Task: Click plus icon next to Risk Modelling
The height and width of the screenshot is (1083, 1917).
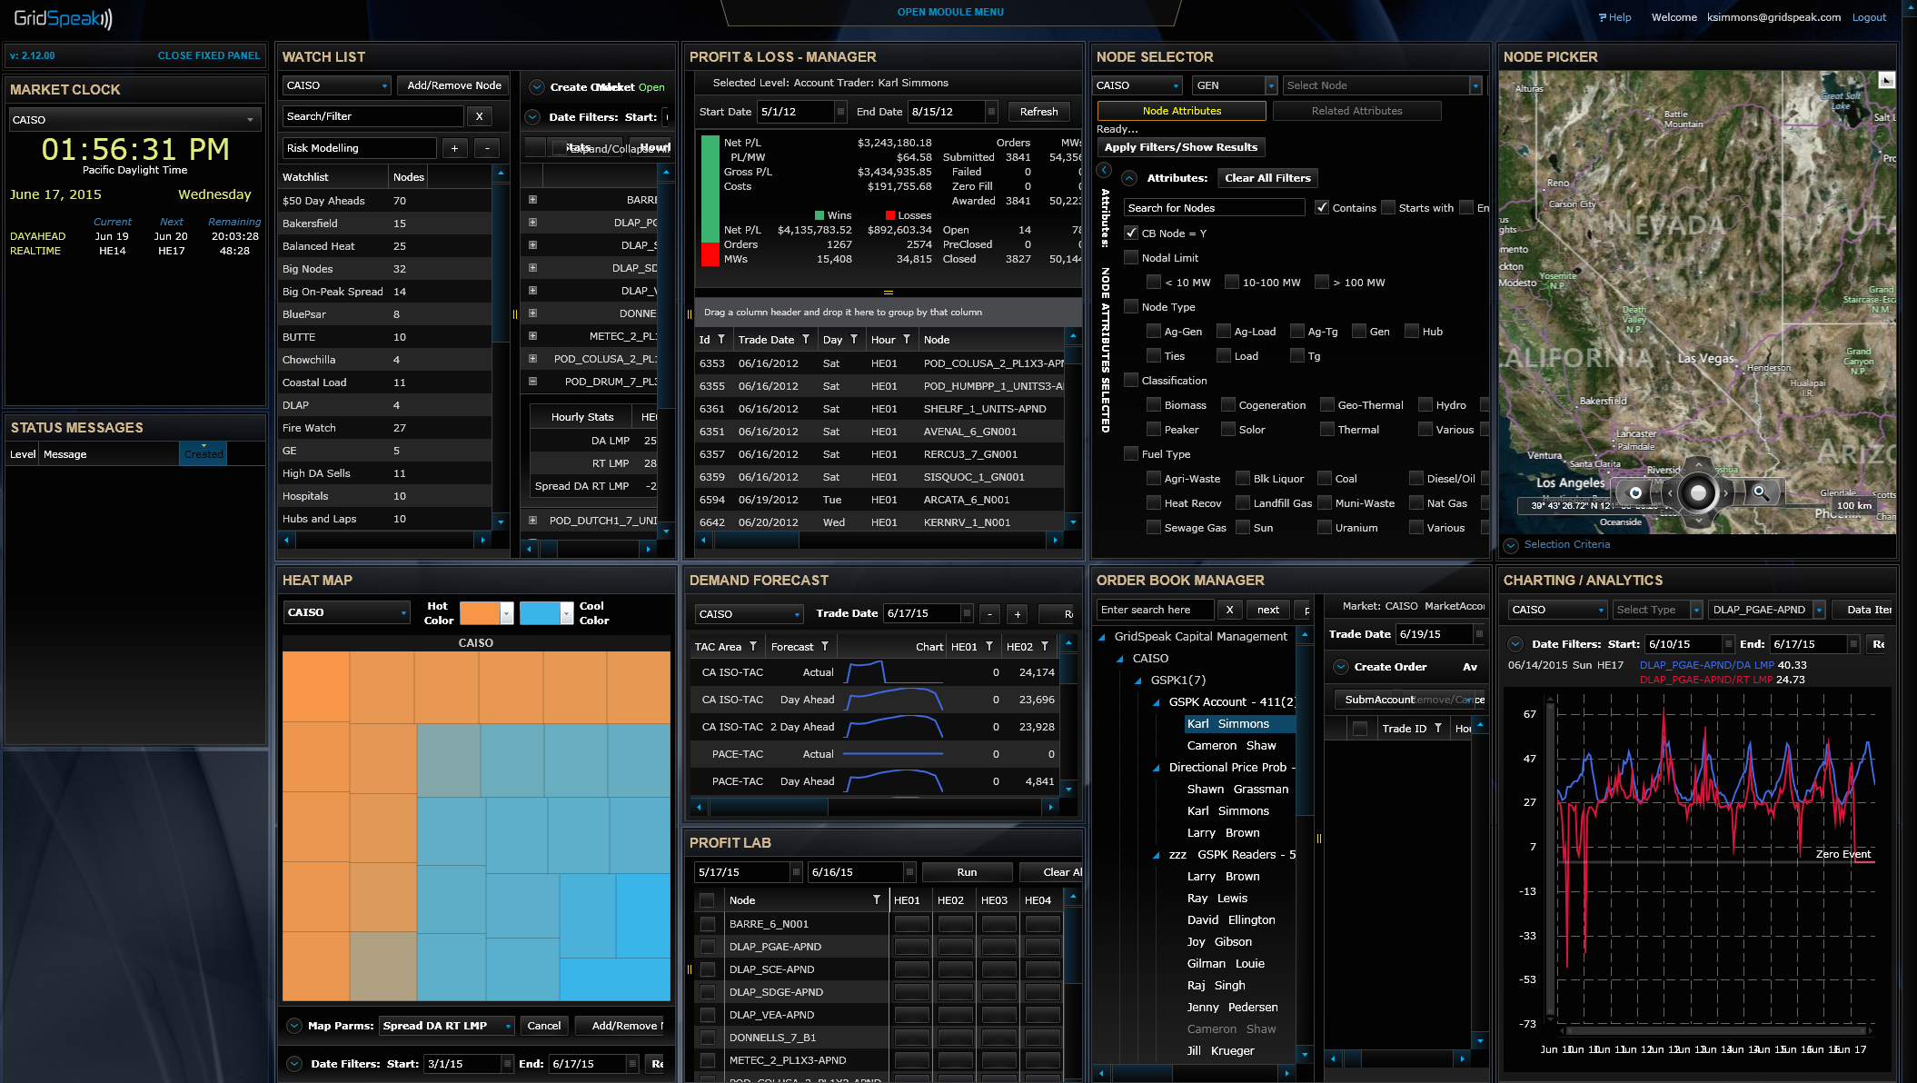Action: [454, 148]
